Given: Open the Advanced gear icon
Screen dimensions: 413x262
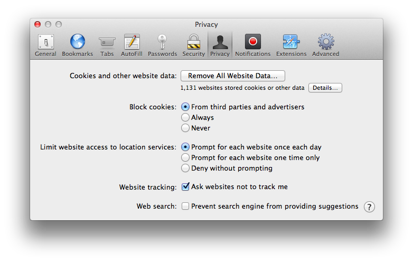Looking at the screenshot, I should point(326,42).
